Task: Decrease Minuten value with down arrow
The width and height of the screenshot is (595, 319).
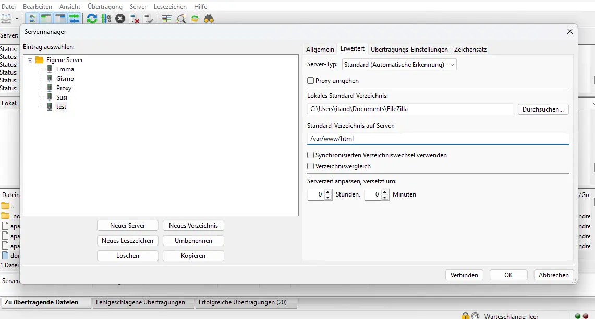Action: 385,197
